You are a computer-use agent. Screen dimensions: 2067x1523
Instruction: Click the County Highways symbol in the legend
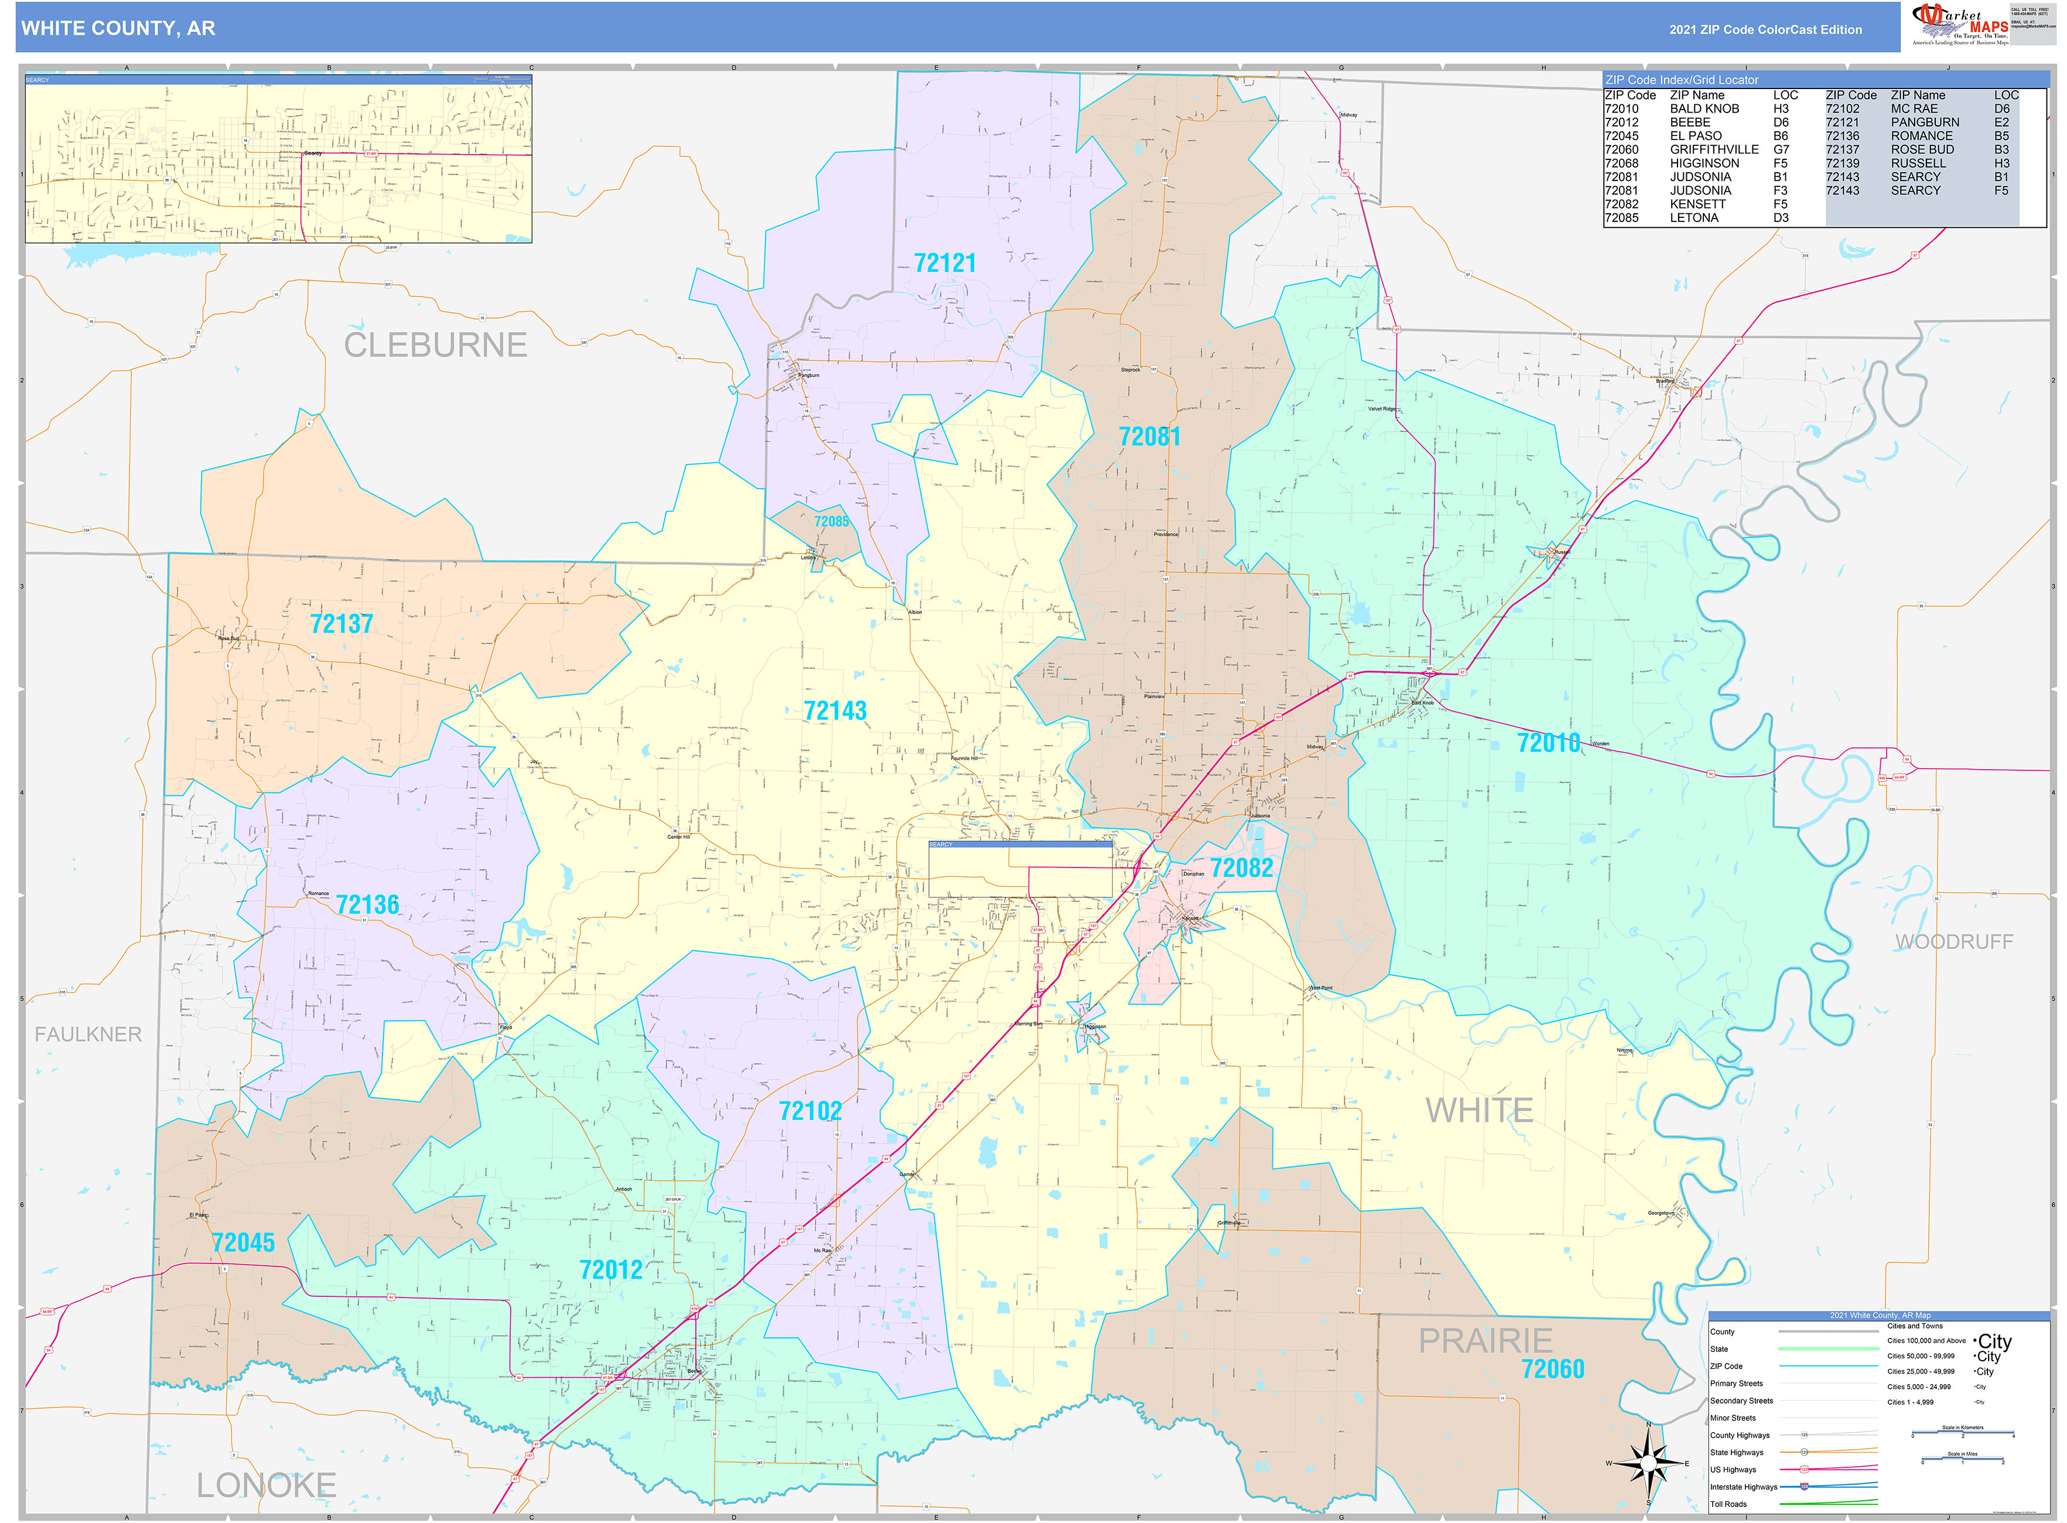coord(1804,1435)
